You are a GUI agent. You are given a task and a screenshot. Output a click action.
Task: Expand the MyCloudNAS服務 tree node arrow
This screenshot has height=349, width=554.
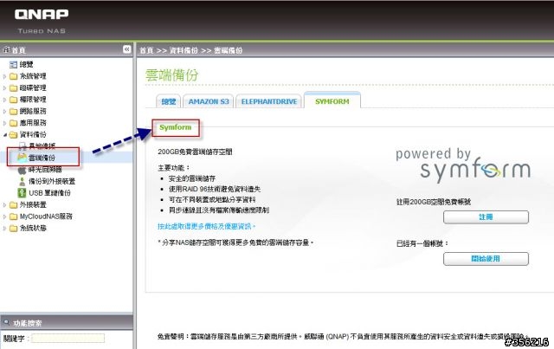point(4,217)
